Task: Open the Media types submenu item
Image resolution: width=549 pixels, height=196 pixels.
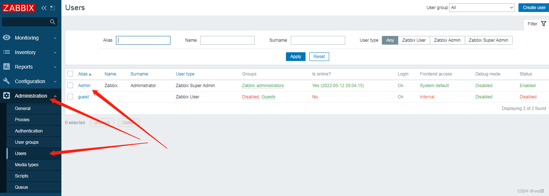Action: (34, 165)
